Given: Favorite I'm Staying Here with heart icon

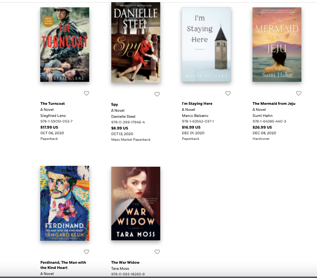Looking at the screenshot, I should 228,94.
